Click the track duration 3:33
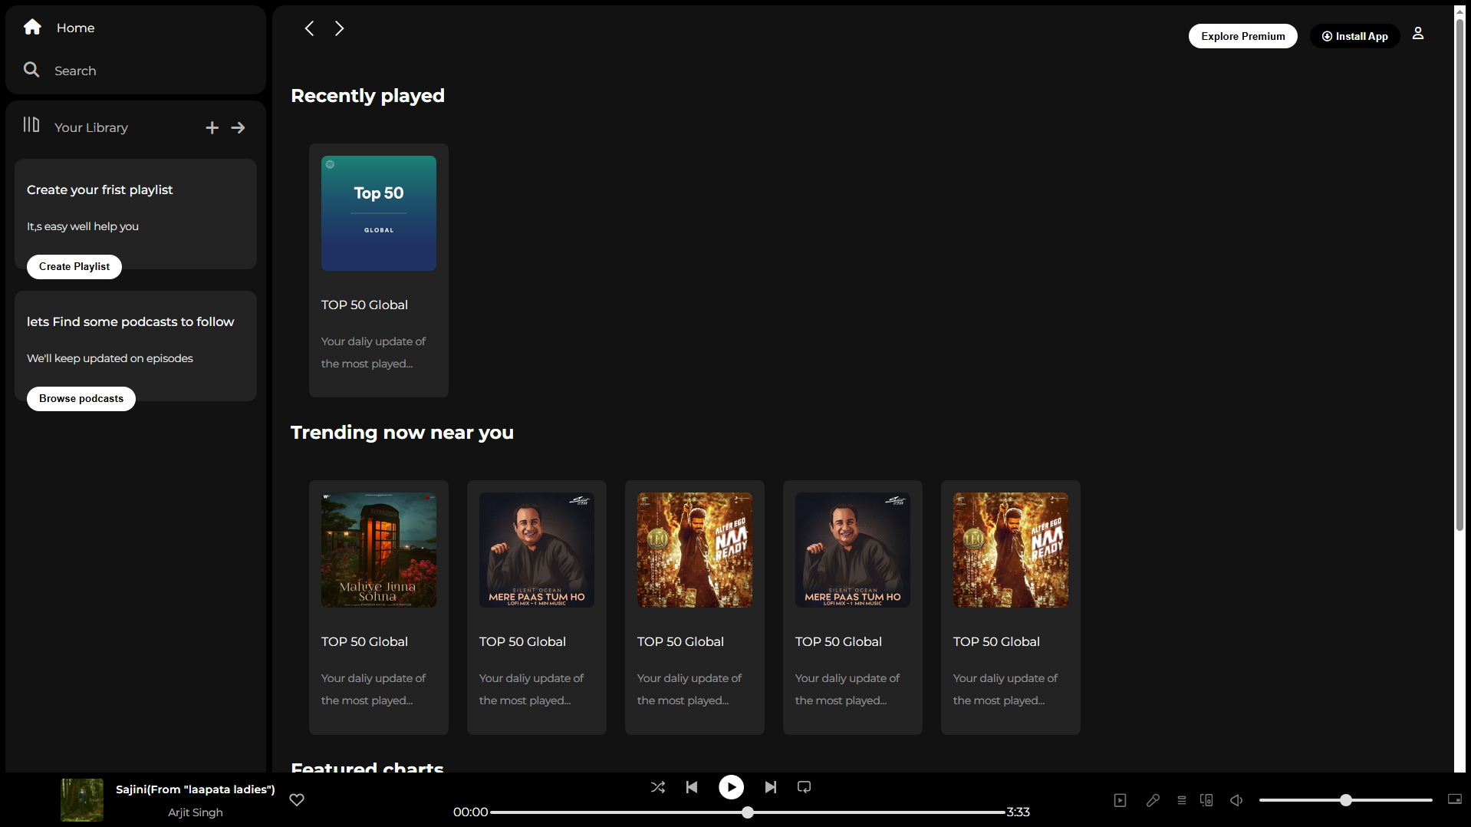Viewport: 1471px width, 827px height. pyautogui.click(x=1018, y=812)
